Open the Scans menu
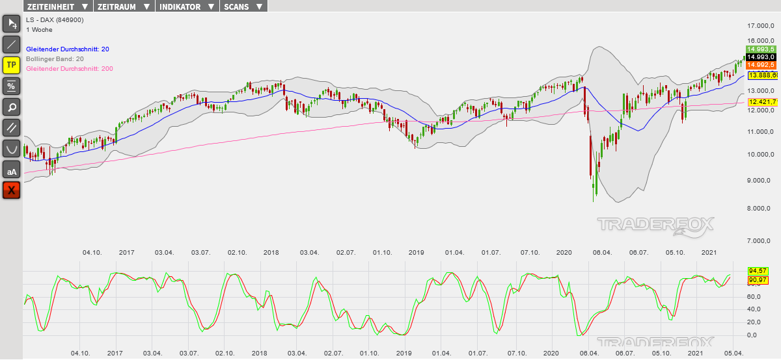781x360 pixels. (x=243, y=6)
